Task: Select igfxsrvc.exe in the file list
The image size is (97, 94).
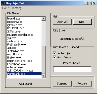Action: (24, 25)
